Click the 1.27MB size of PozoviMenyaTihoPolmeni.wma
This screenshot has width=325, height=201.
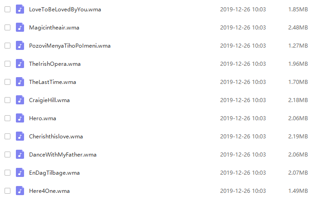pos(298,45)
